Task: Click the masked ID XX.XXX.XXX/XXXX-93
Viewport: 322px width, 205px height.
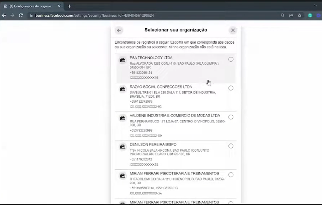Action: pos(146,107)
